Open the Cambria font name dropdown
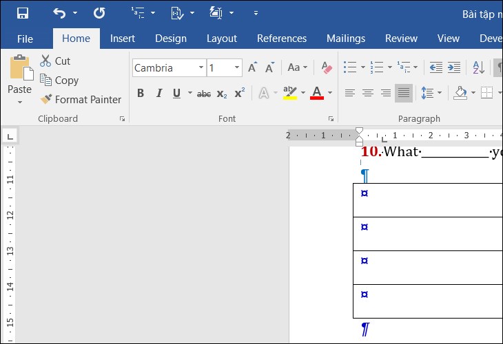503x344 pixels. click(201, 67)
